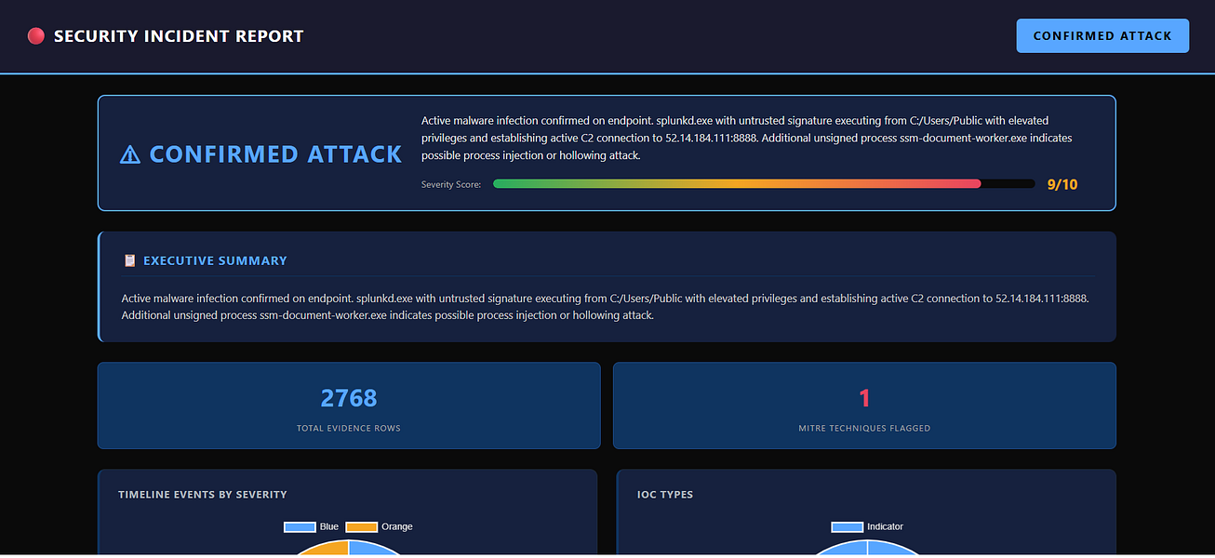Click the TOTAL EVIDENCE ROWS label

click(x=349, y=429)
